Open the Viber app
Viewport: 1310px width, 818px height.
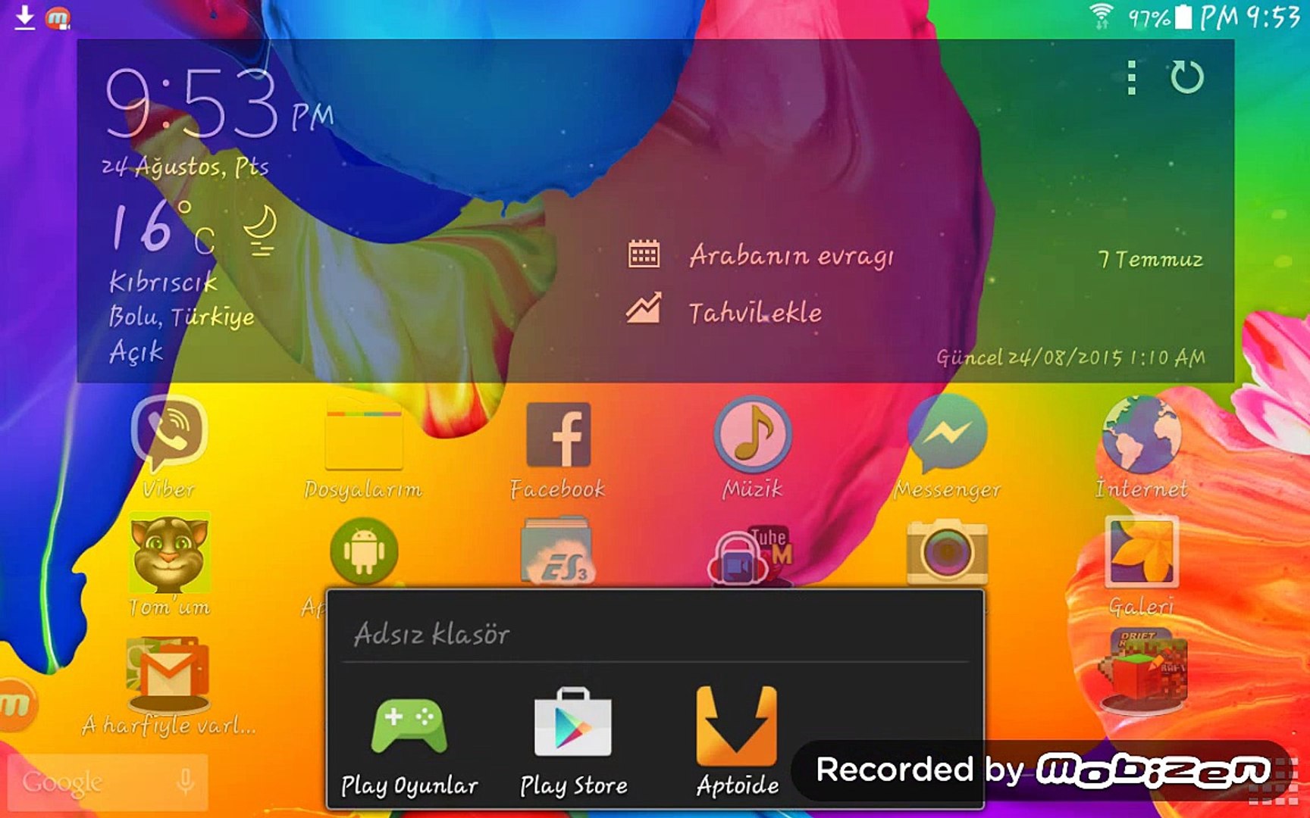coord(168,436)
